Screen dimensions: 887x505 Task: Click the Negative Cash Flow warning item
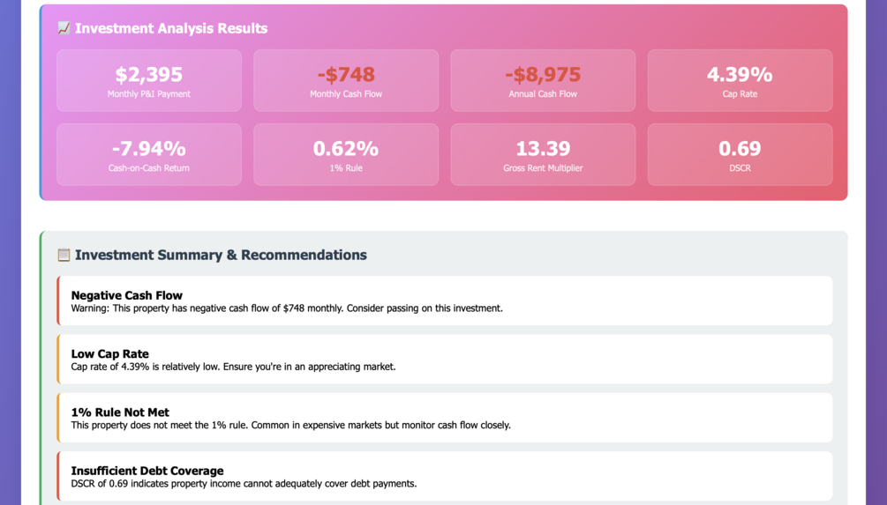(446, 301)
